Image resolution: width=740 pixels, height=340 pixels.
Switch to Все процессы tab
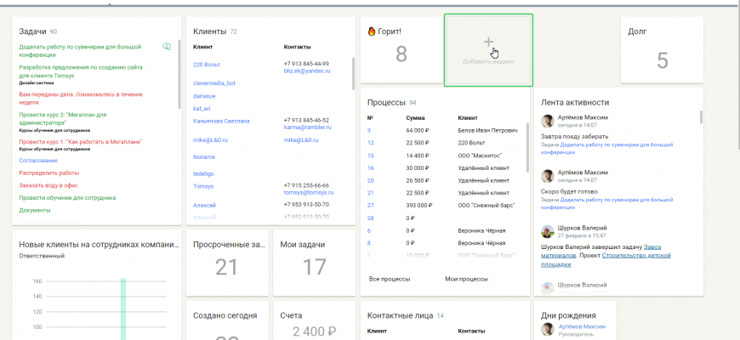coord(390,279)
